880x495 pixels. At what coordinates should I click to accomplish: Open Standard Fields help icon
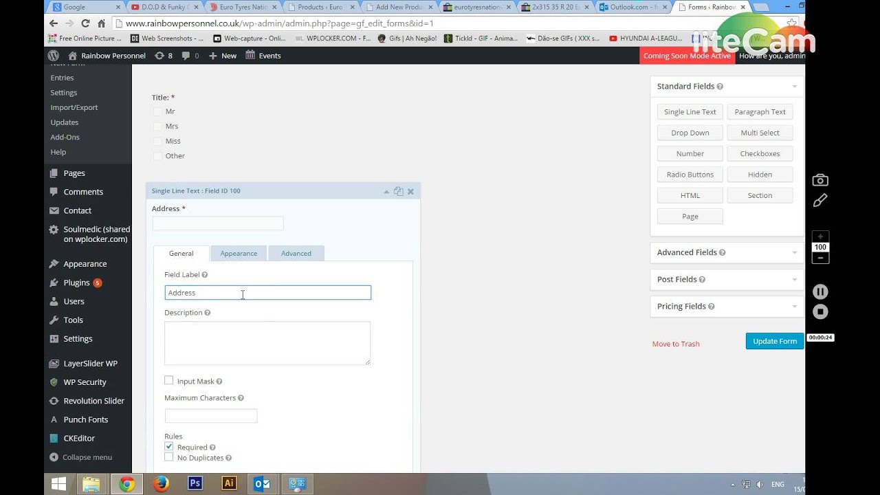(x=720, y=87)
